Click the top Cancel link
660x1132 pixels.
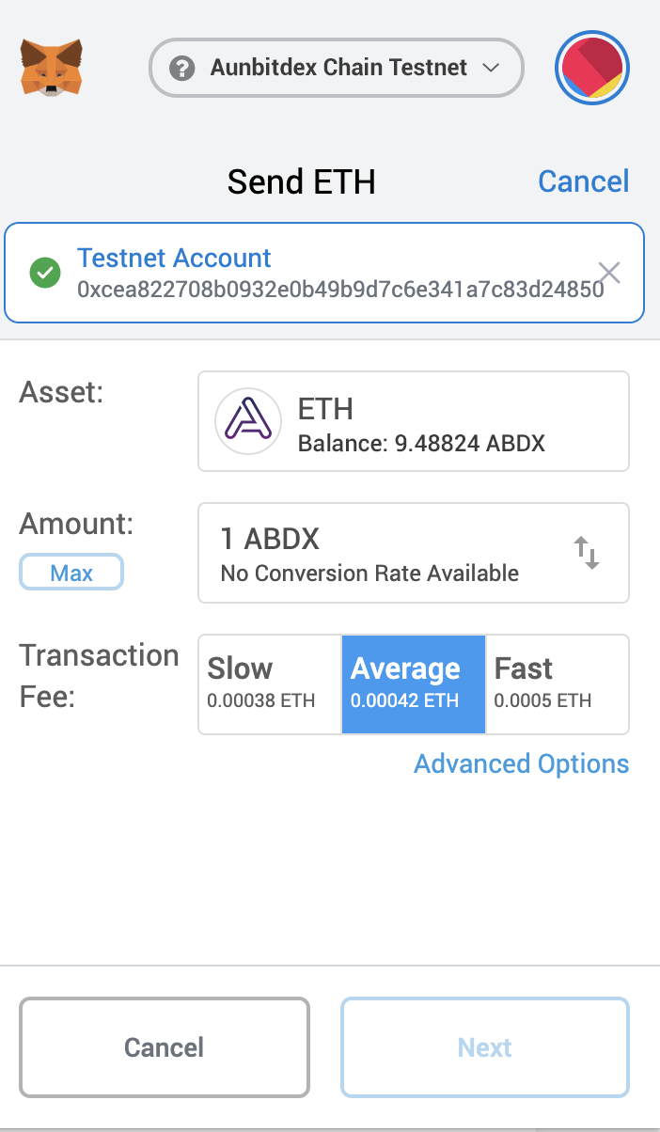[583, 181]
